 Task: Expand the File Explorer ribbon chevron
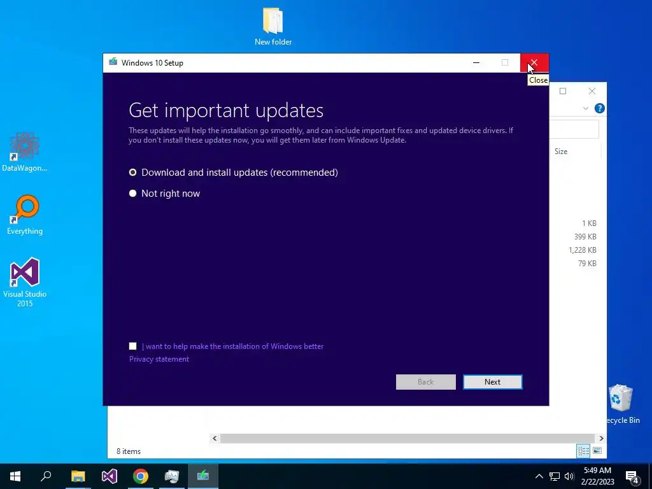coord(586,108)
